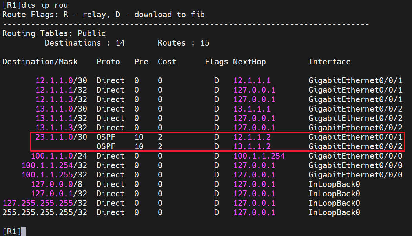Click the Cost column header
The image size is (412, 236).
pos(167,62)
